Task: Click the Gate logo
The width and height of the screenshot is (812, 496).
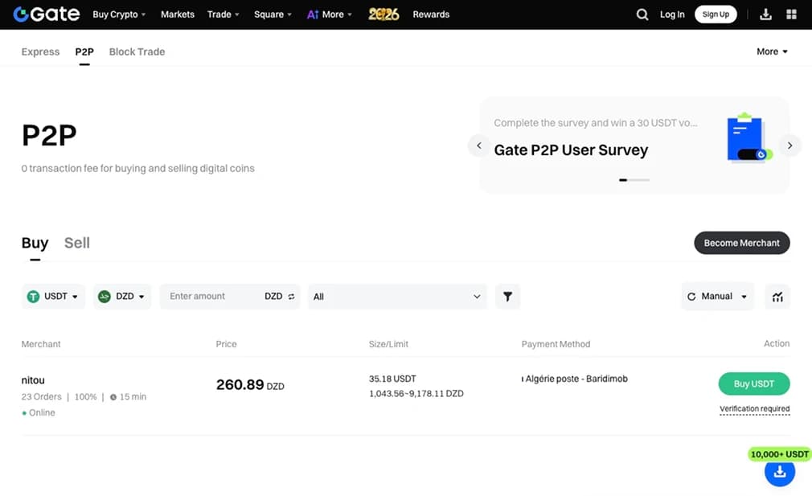Action: pos(46,14)
